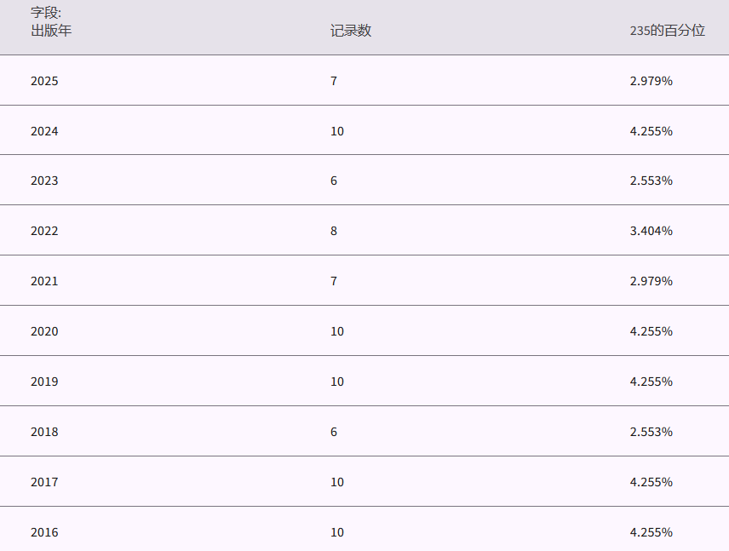Click the percentage value for 2024
Viewport: 729px width, 551px height.
click(651, 131)
